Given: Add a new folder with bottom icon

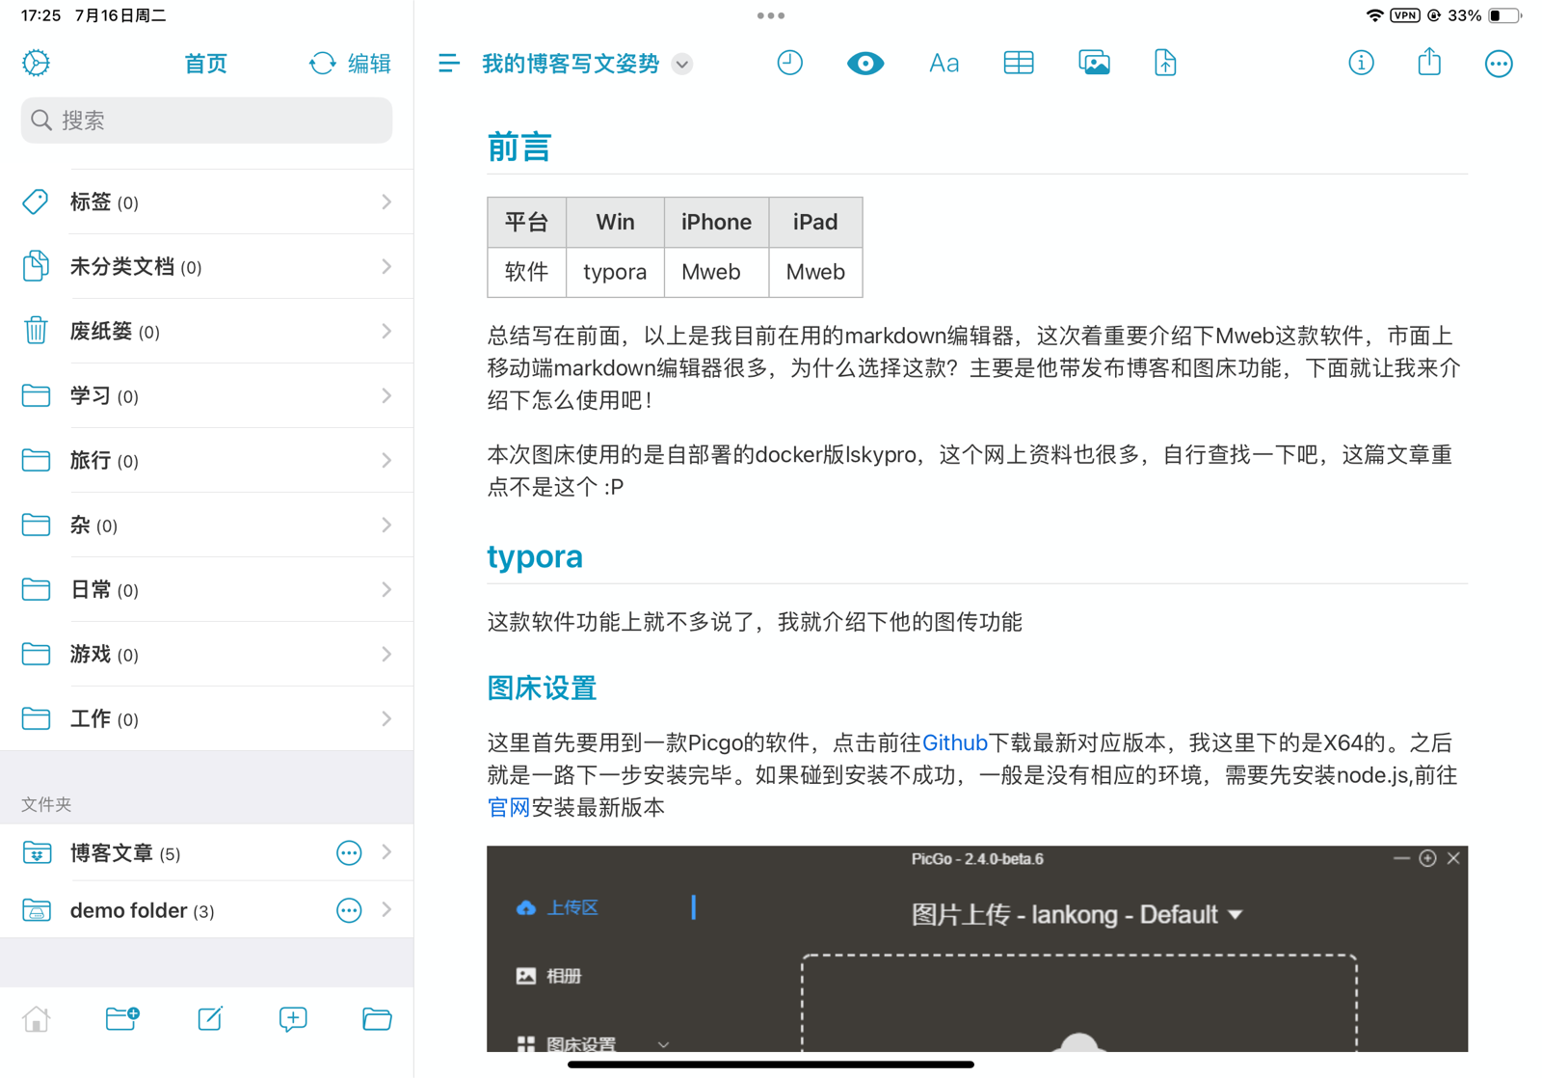Looking at the screenshot, I should coord(122,1018).
